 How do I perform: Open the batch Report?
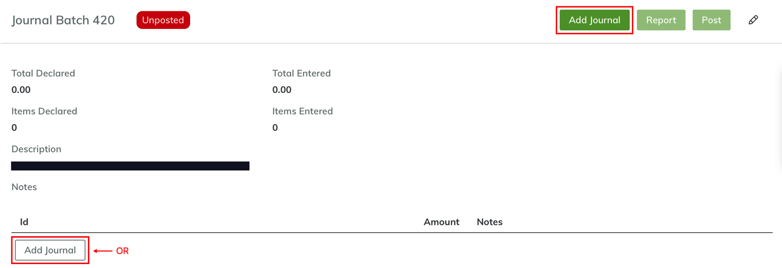coord(661,20)
